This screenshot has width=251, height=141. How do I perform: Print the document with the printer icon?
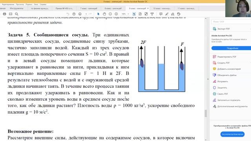pyautogui.click(x=4, y=14)
